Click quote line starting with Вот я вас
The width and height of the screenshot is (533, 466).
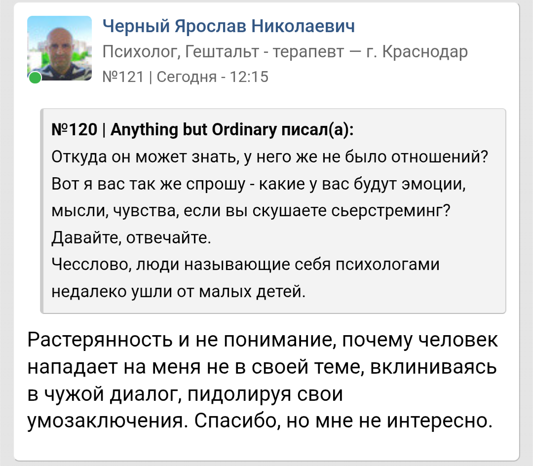click(258, 184)
